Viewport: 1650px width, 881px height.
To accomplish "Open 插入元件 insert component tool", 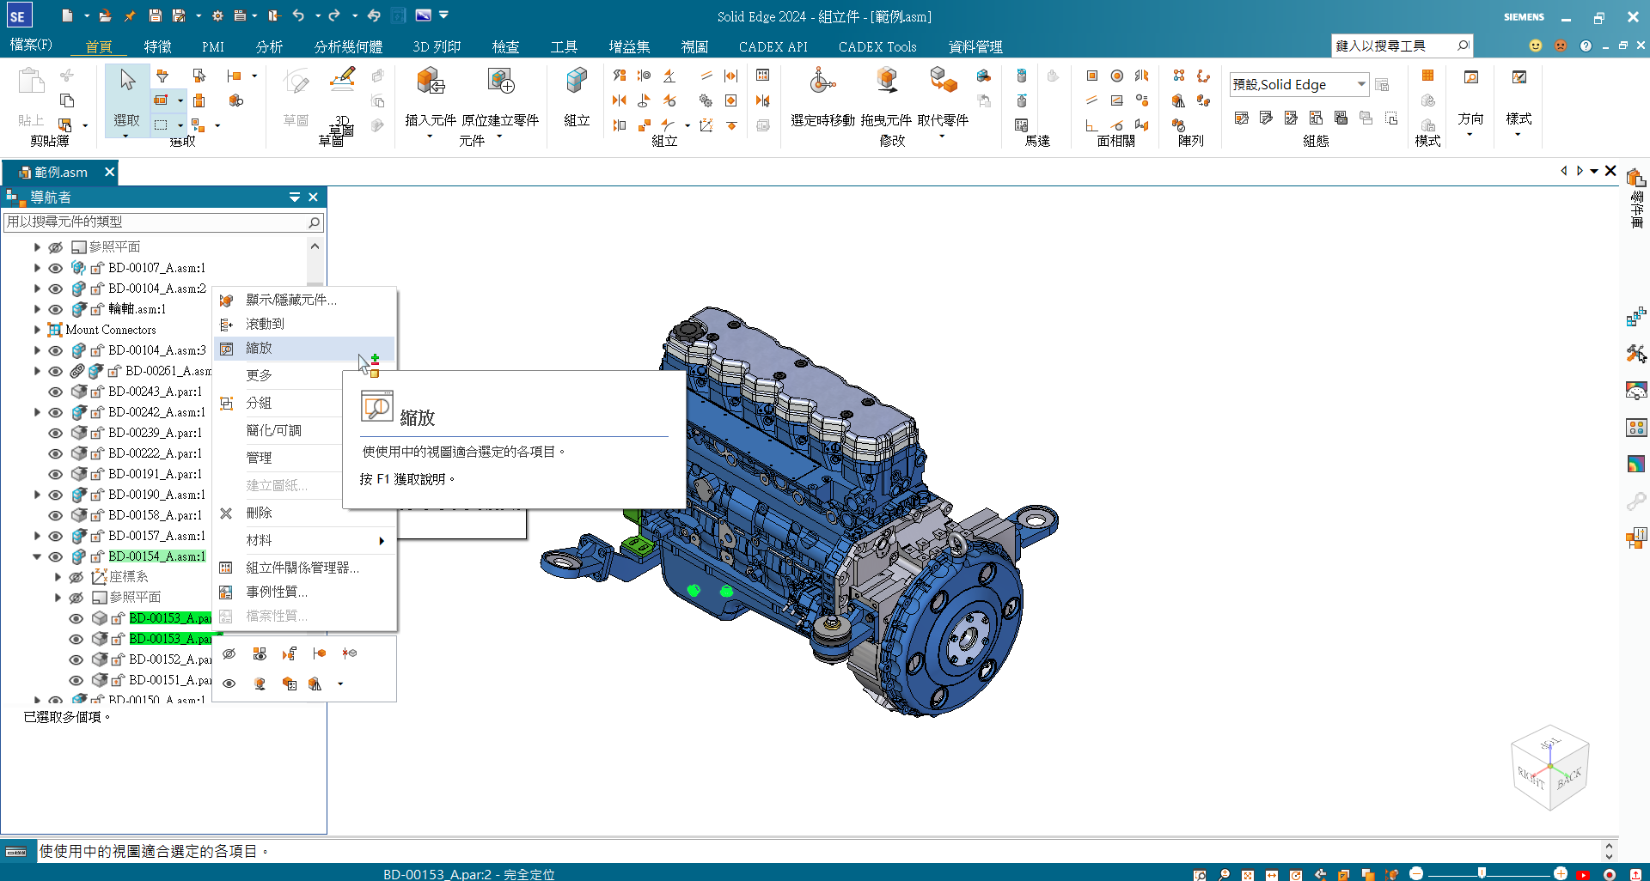I will pos(431,96).
